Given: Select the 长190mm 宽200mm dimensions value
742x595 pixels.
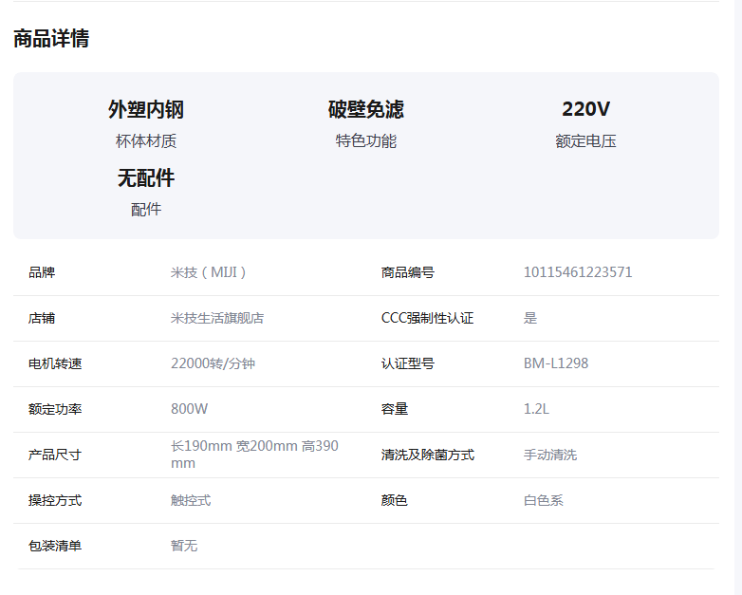Looking at the screenshot, I should pyautogui.click(x=254, y=455).
